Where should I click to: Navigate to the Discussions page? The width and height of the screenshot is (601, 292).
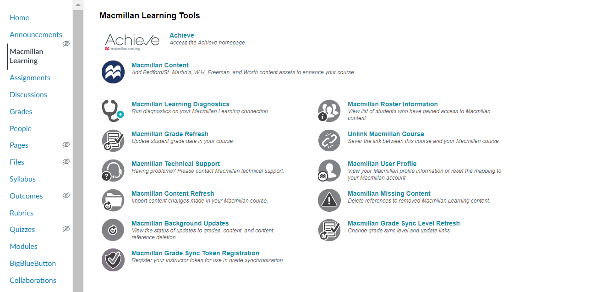28,94
